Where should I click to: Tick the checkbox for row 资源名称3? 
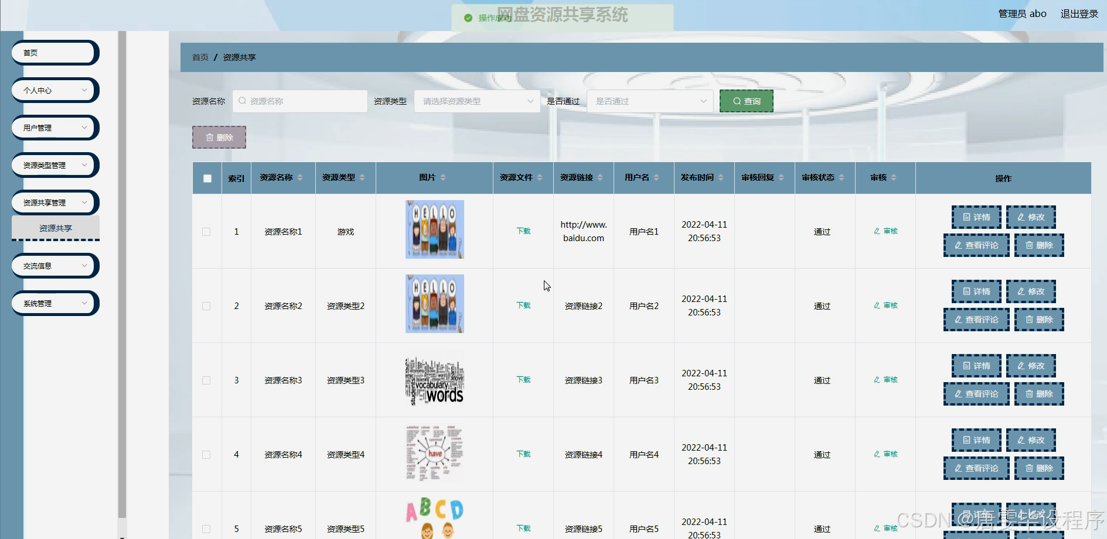point(206,380)
